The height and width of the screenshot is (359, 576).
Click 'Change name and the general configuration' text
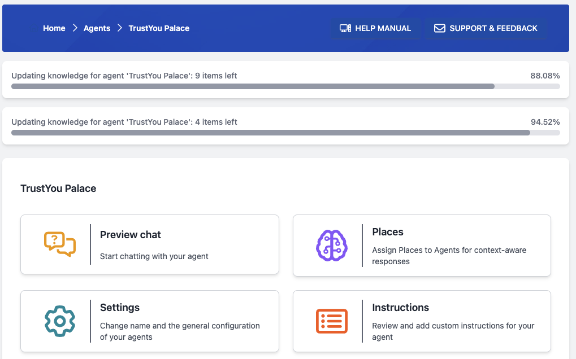[x=180, y=331]
